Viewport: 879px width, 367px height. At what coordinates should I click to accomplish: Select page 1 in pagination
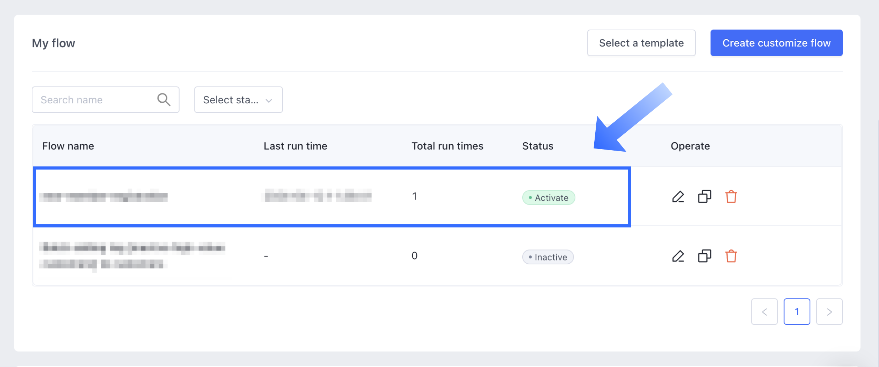pyautogui.click(x=797, y=312)
